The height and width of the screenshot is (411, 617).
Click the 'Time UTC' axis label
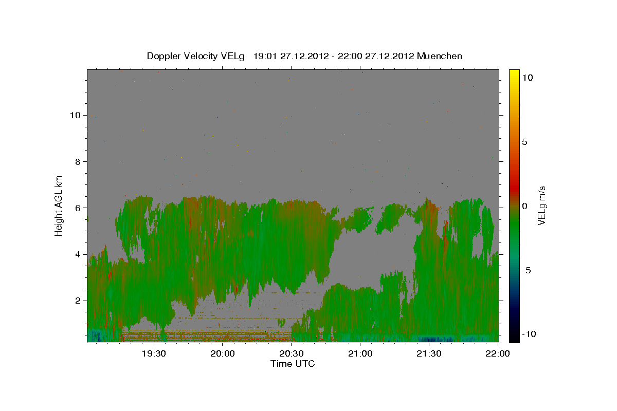(293, 364)
